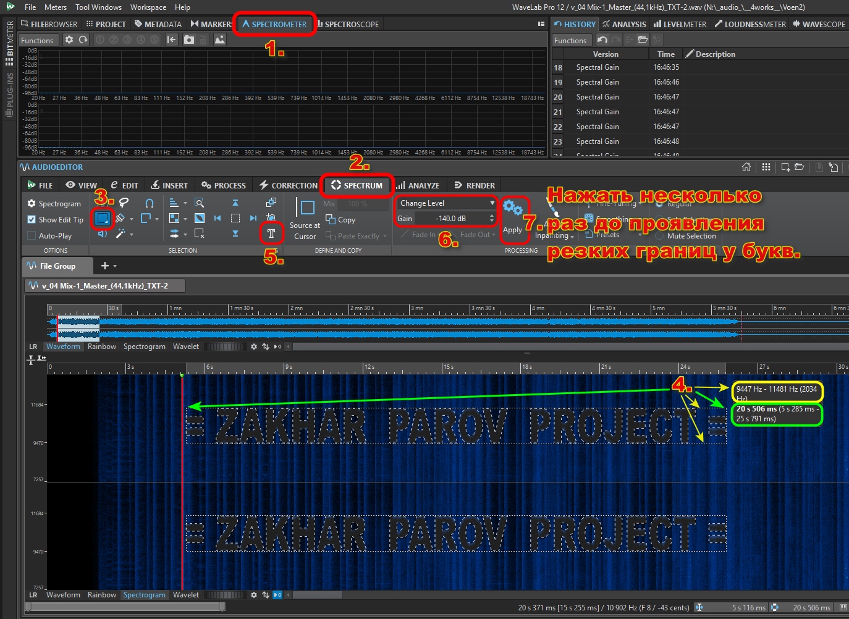This screenshot has width=849, height=619.
Task: Open the Spectrum ribbon tab
Action: pos(357,185)
